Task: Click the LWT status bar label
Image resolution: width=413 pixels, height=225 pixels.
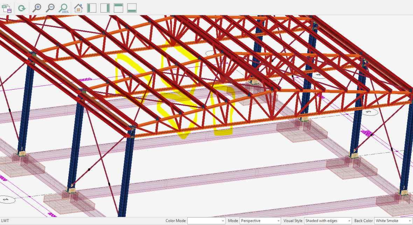Action: coord(5,221)
